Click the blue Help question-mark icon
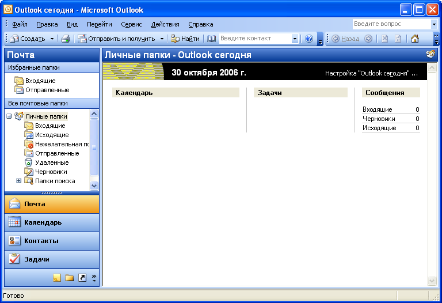Viewport: 442px width, 303px height. [309, 39]
